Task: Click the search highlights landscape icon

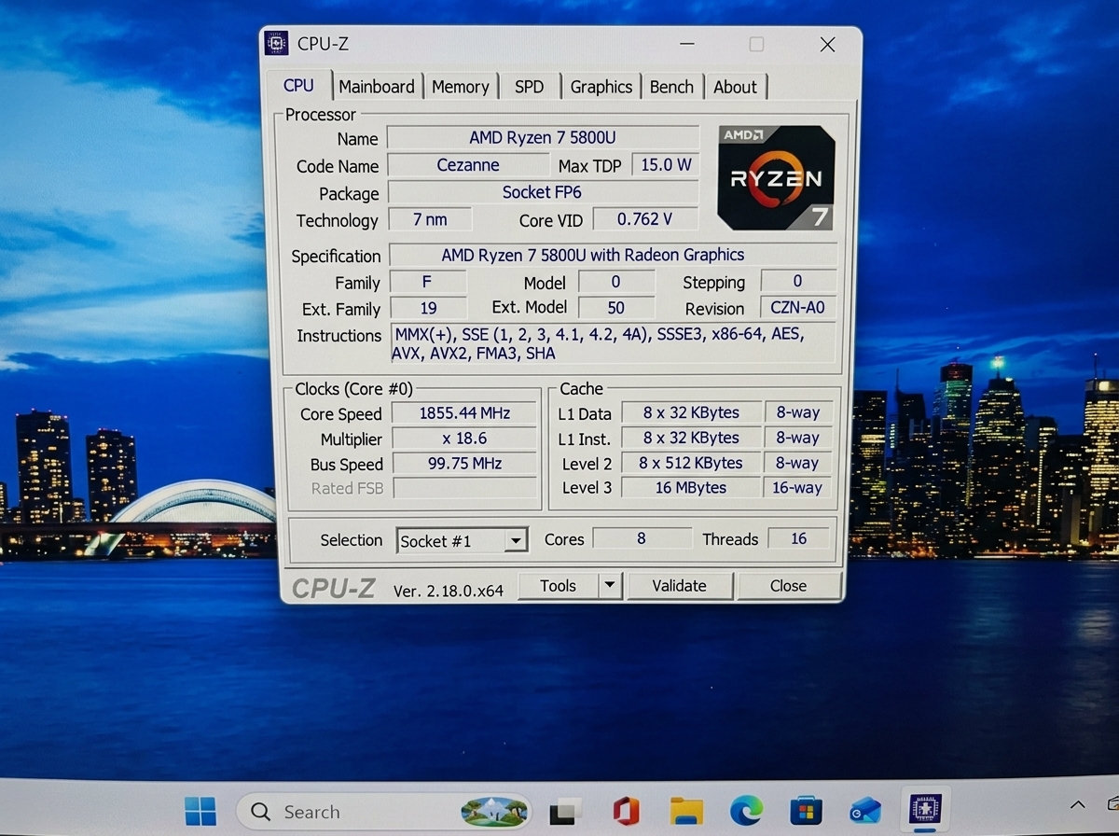Action: click(x=494, y=812)
